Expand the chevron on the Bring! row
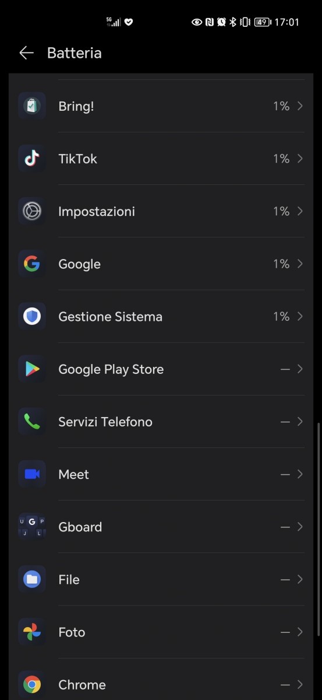322x700 pixels. point(300,106)
